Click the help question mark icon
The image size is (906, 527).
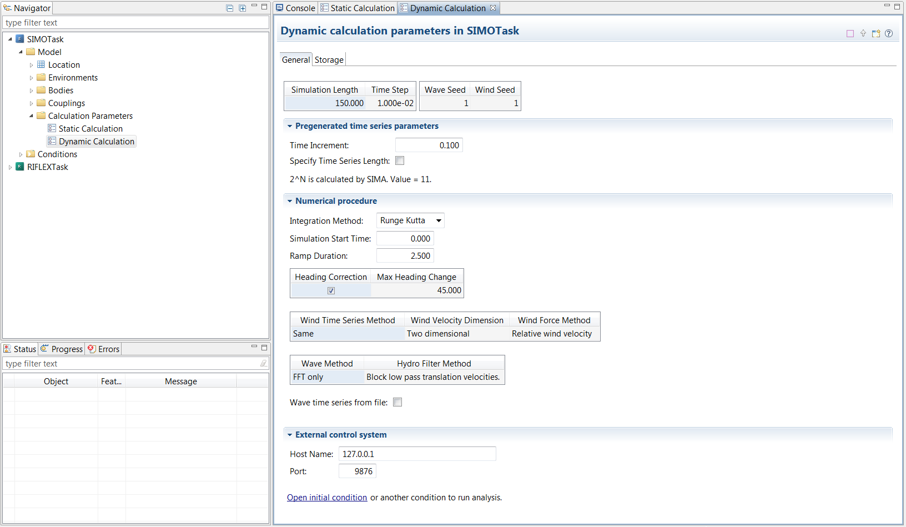coord(889,33)
